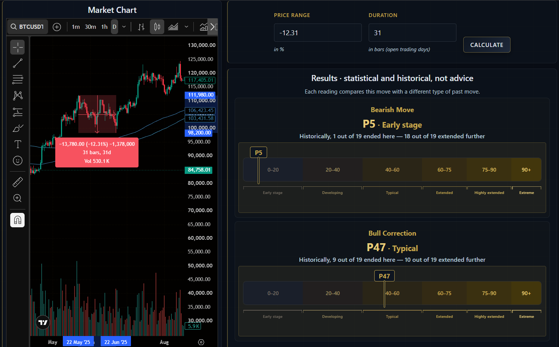Click the Price Range input field

(x=318, y=33)
